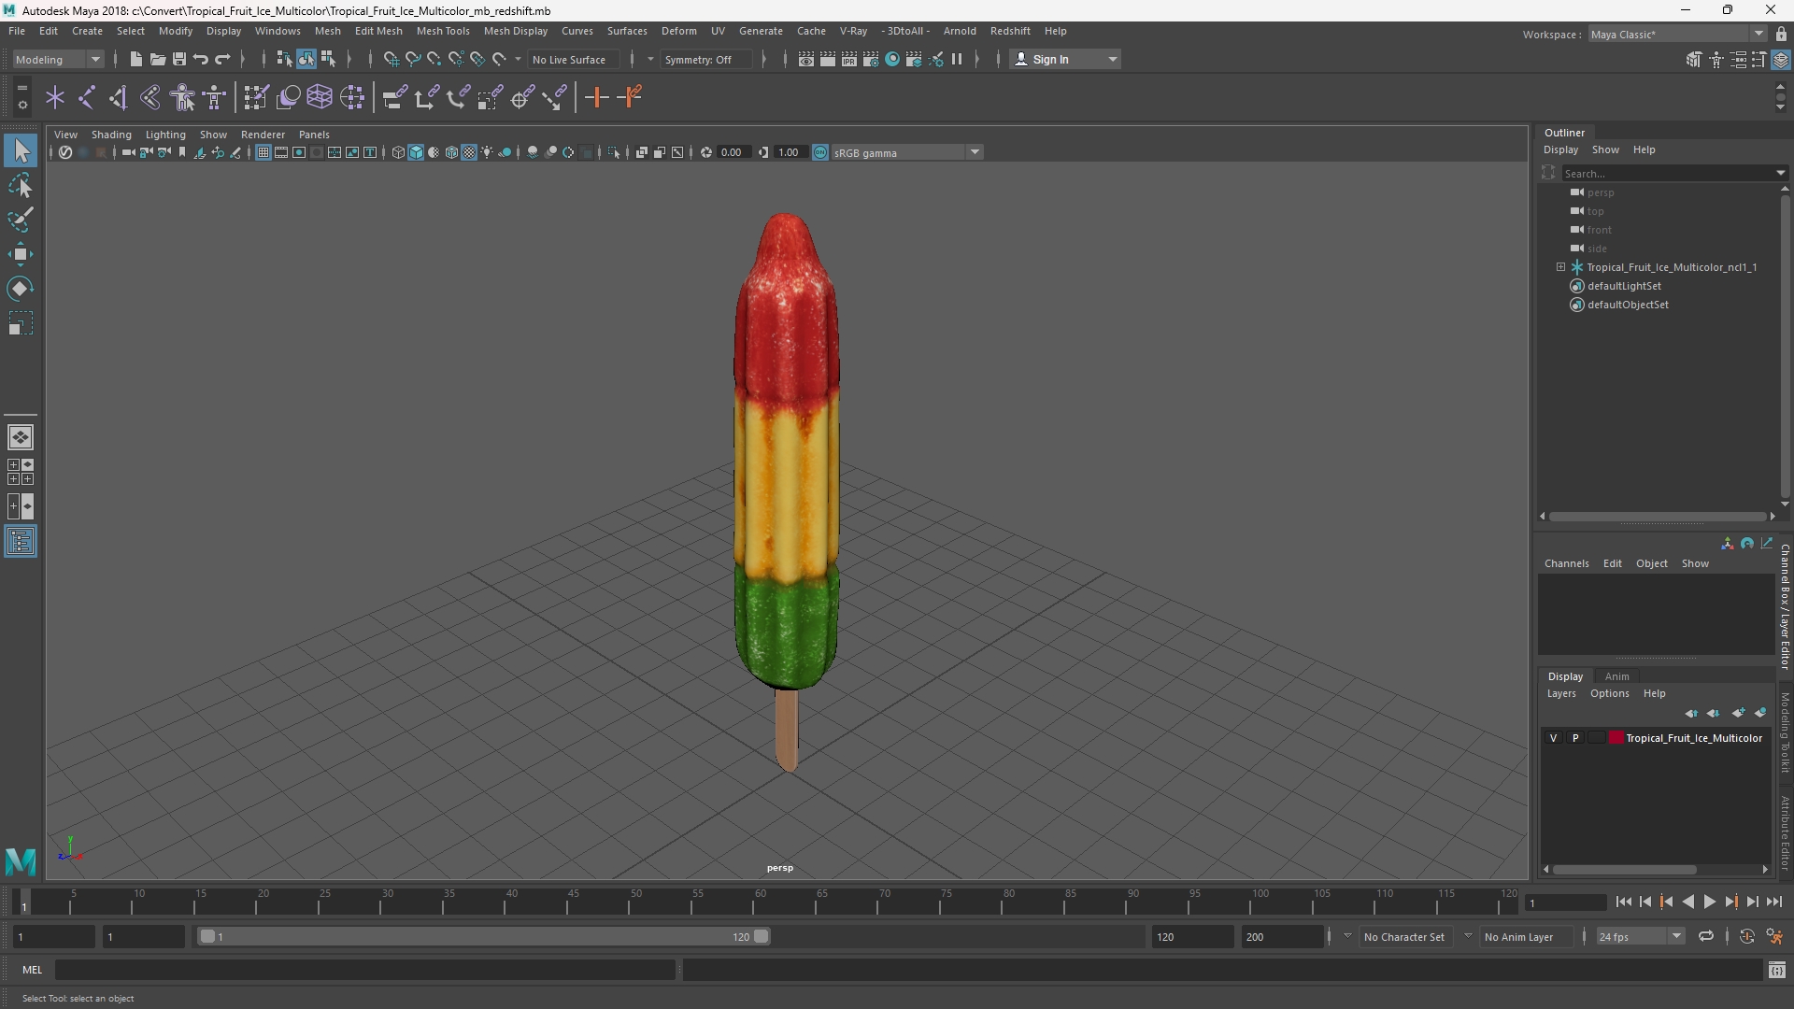Viewport: 1794px width, 1009px height.
Task: Click the Single Perspective layout icon
Action: (21, 437)
